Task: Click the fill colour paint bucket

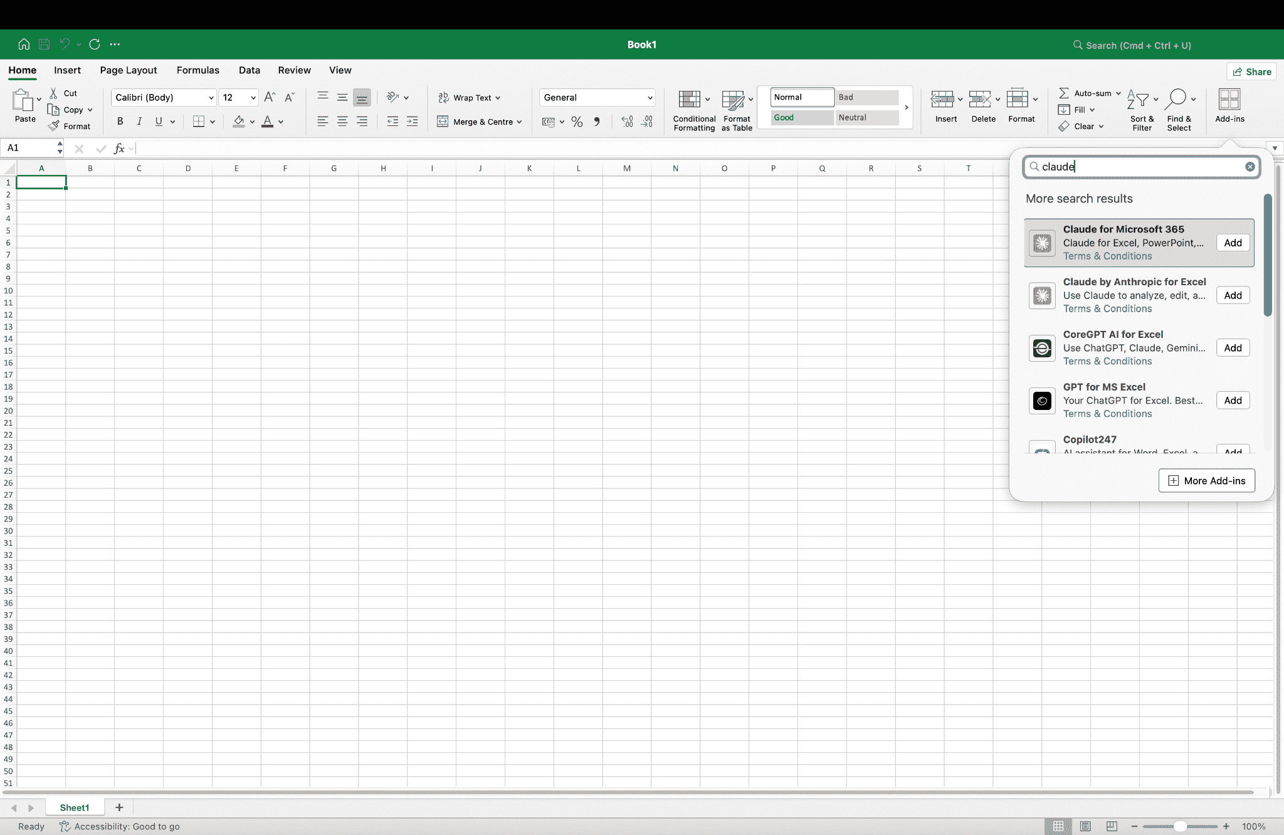Action: pos(239,122)
